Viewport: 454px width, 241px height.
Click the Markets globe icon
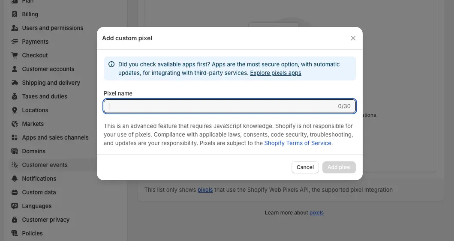tap(15, 124)
